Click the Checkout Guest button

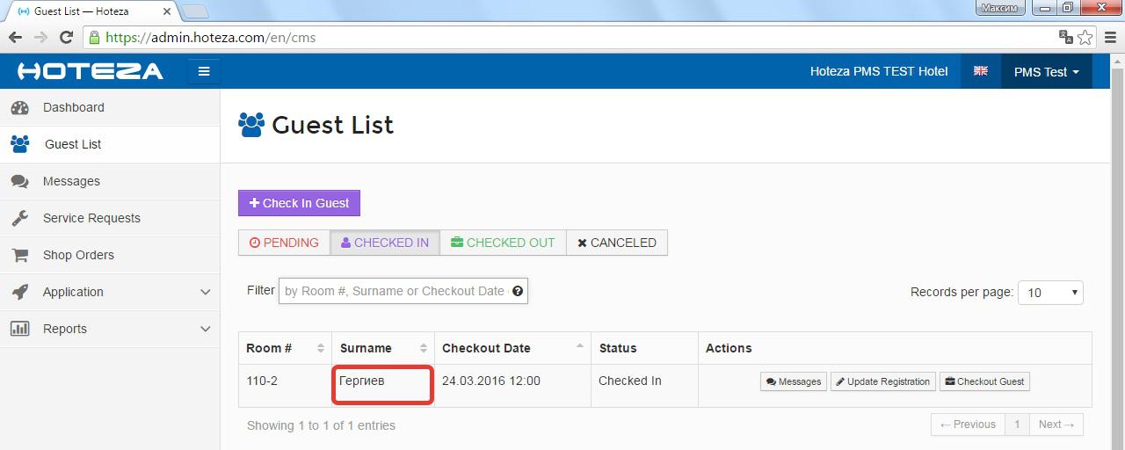(984, 381)
